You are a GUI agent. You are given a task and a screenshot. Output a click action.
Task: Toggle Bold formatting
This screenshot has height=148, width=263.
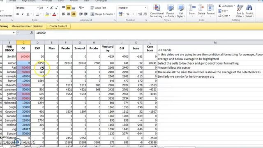pyautogui.click(x=17, y=14)
